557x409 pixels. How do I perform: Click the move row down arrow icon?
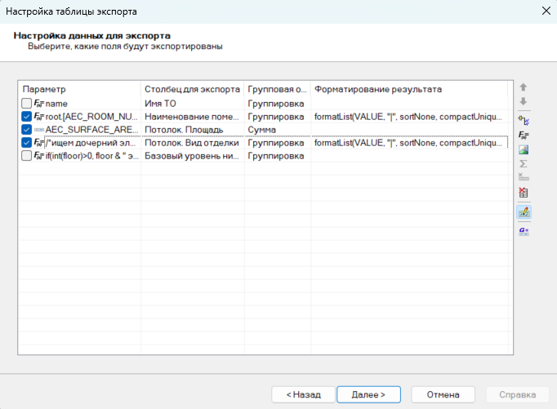(524, 102)
